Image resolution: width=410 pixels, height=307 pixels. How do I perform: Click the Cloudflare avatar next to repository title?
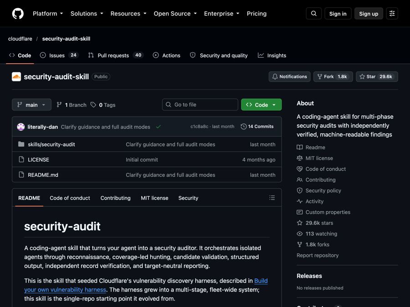pyautogui.click(x=16, y=77)
